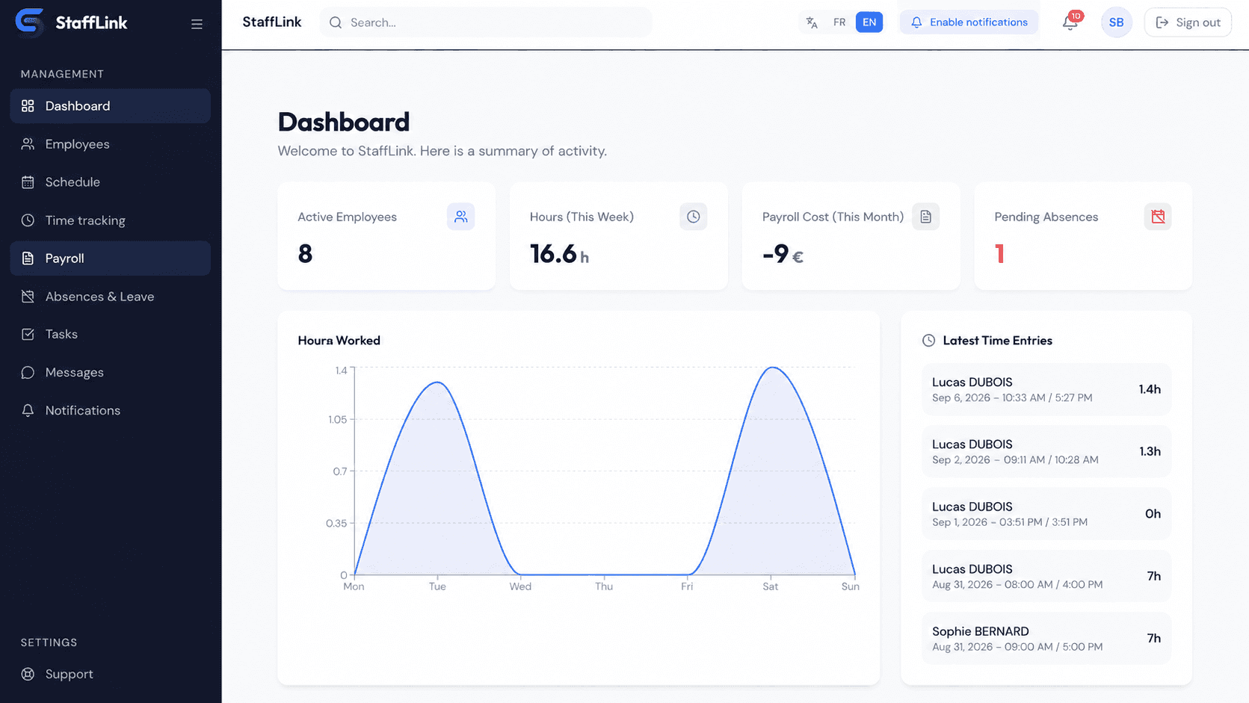Open the Schedule page
The image size is (1249, 703).
pyautogui.click(x=111, y=182)
